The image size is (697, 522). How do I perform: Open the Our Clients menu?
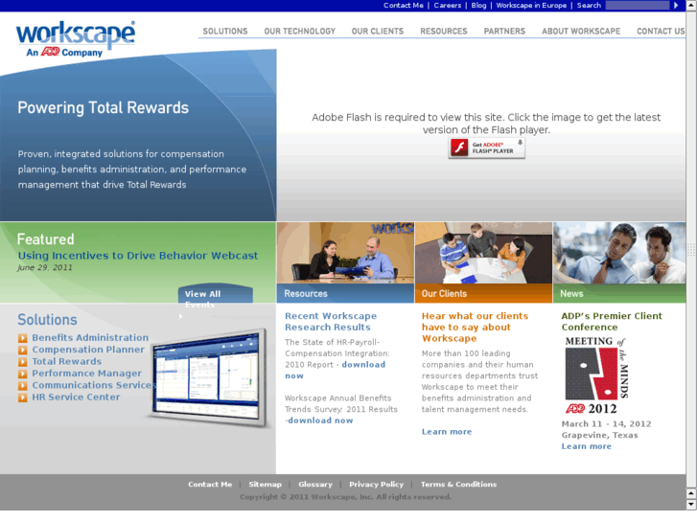coord(378,31)
